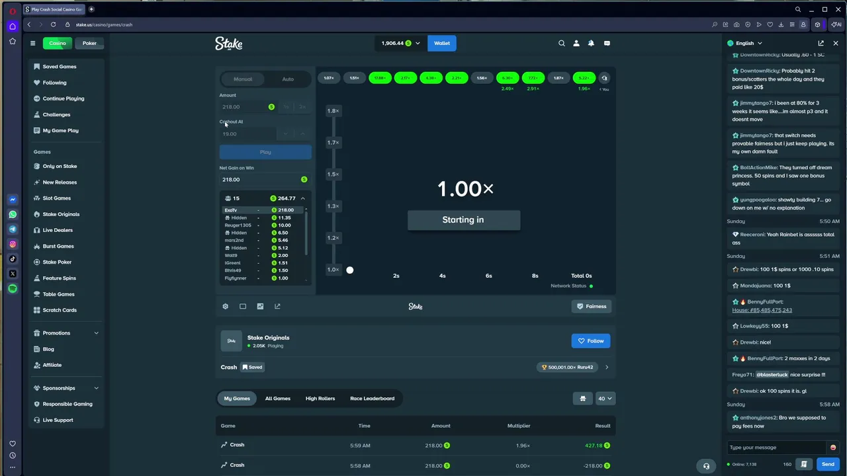Switch to Auto betting mode
The height and width of the screenshot is (476, 847).
[x=288, y=79]
